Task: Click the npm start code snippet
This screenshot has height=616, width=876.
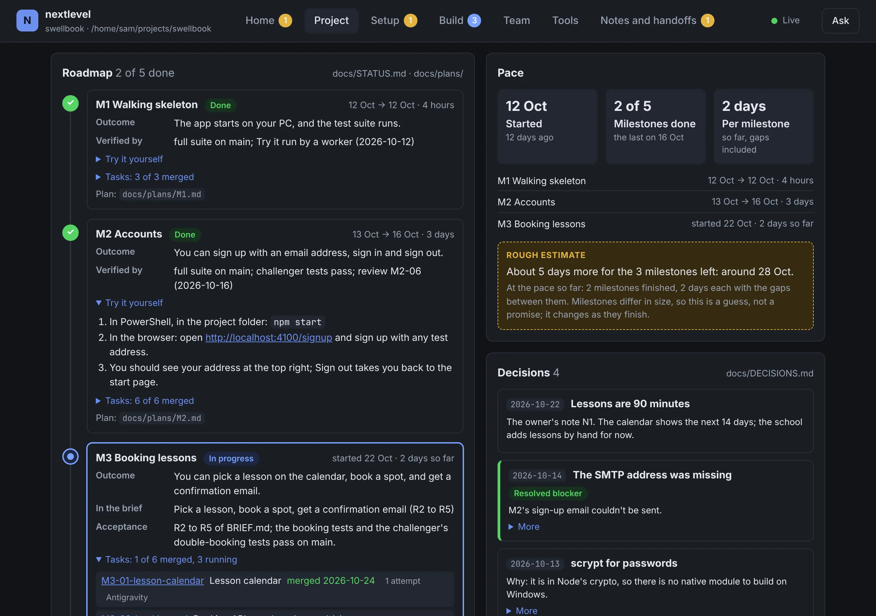Action: point(298,322)
